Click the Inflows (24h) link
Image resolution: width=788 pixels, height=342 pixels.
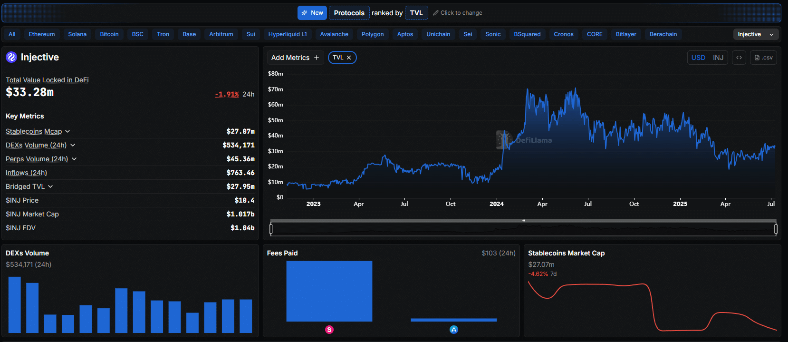(x=26, y=173)
